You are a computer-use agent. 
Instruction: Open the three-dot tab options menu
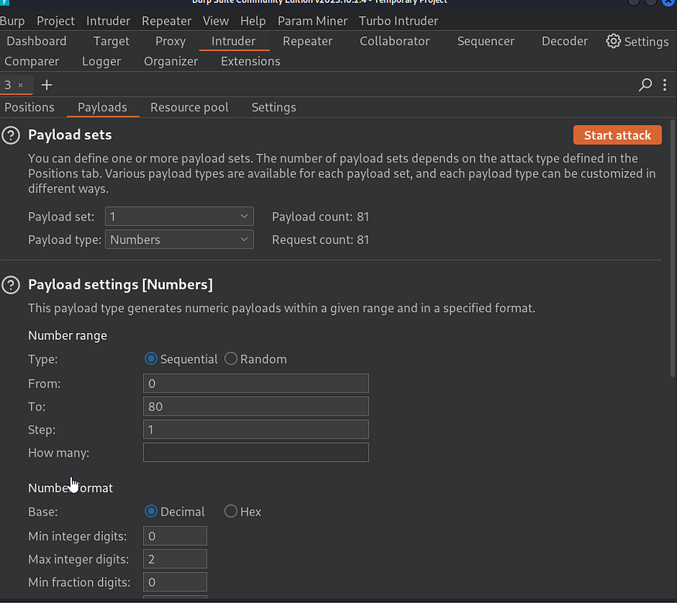[665, 85]
